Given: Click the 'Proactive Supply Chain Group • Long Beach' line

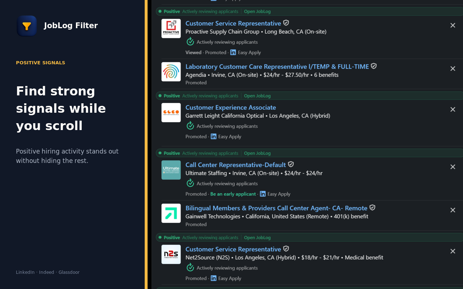Looking at the screenshot, I should tap(256, 32).
